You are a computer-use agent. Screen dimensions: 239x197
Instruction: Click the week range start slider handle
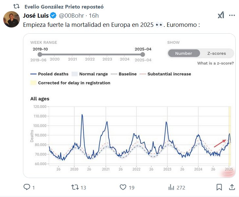(x=40, y=55)
